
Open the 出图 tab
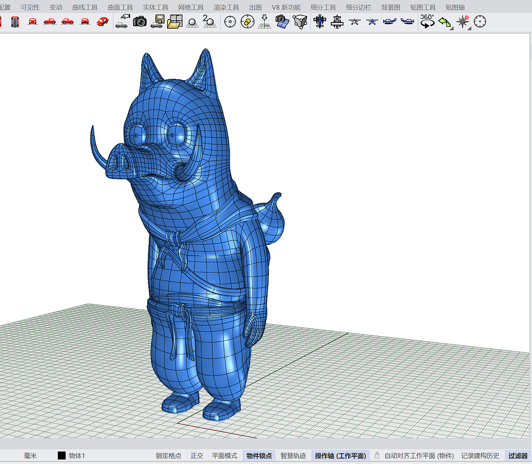(x=255, y=7)
